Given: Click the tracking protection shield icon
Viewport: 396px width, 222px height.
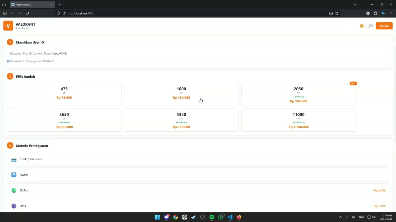Looking at the screenshot, I should (58, 13).
